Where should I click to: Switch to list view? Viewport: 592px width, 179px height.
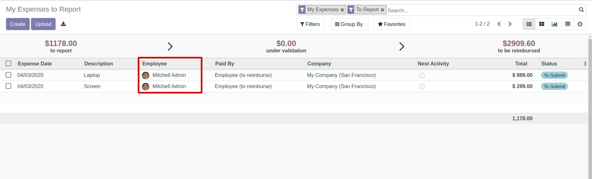tap(529, 24)
